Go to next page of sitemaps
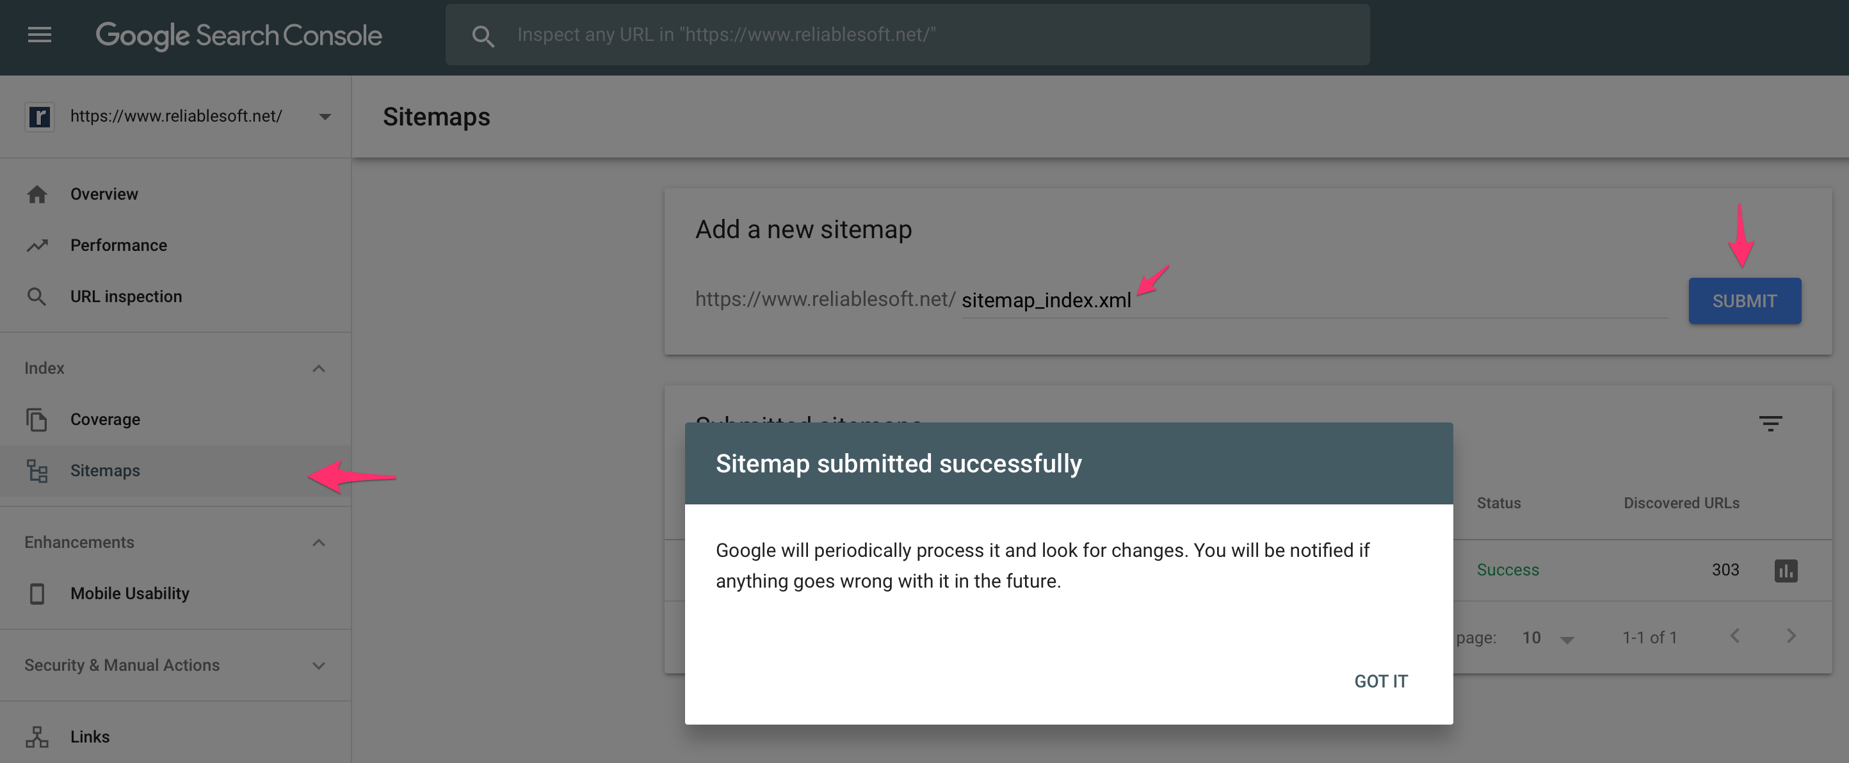This screenshot has width=1849, height=763. coord(1791,636)
